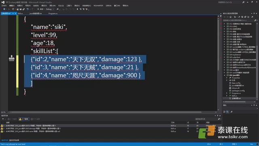Click the "level":99 line in editor
Screen dimensions: 259x146
[44, 35]
